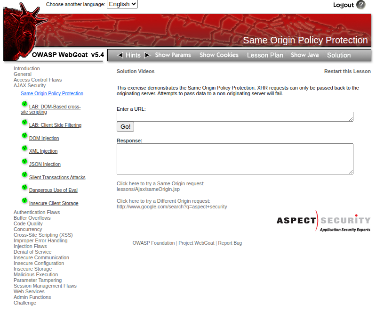Click Report Bug footer link
Screen dimensions: 376x314
230,243
